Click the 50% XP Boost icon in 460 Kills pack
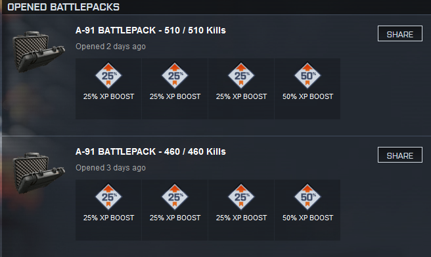 click(x=307, y=197)
